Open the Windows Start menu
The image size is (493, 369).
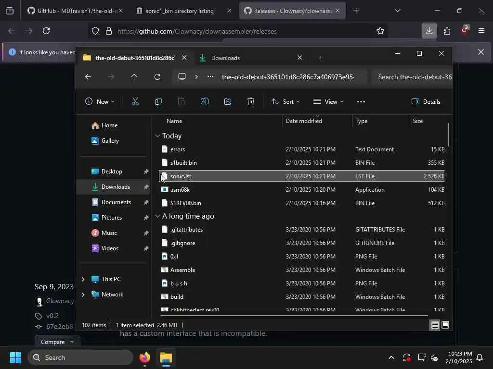[x=15, y=357]
